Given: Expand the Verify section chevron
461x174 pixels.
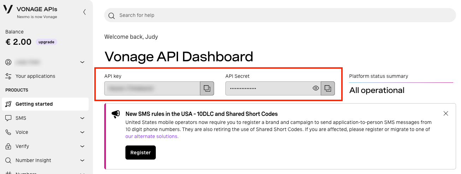Looking at the screenshot, I should 82,147.
